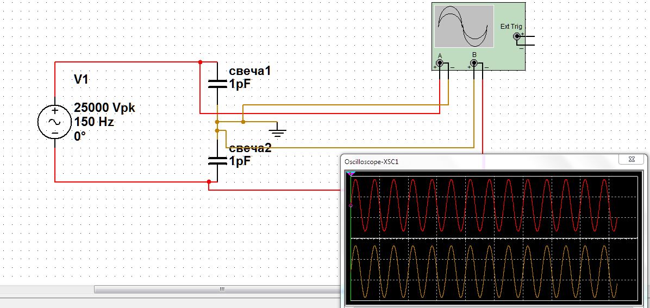Click the 1pF value under свеча2
Viewport: 650px width, 308px height.
tap(241, 161)
